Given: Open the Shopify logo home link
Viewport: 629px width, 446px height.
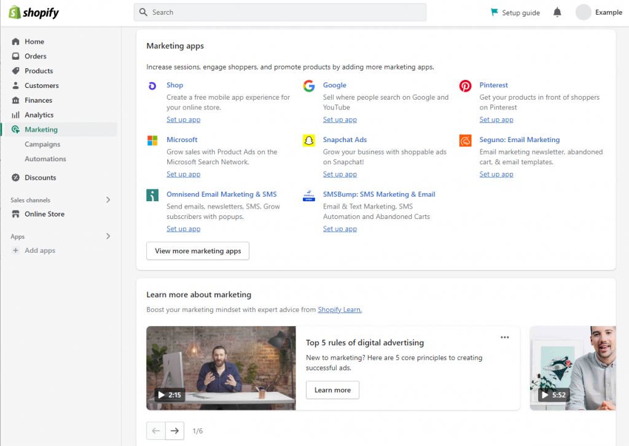Looking at the screenshot, I should coord(34,12).
